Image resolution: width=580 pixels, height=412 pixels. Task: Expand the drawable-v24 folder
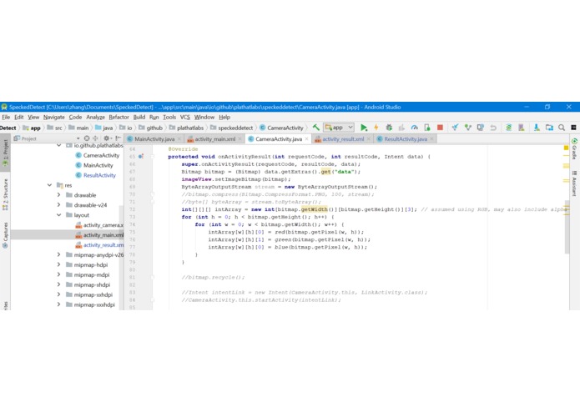click(58, 204)
